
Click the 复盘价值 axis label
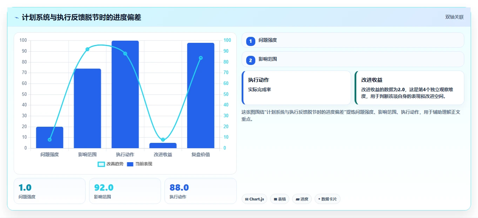point(201,154)
